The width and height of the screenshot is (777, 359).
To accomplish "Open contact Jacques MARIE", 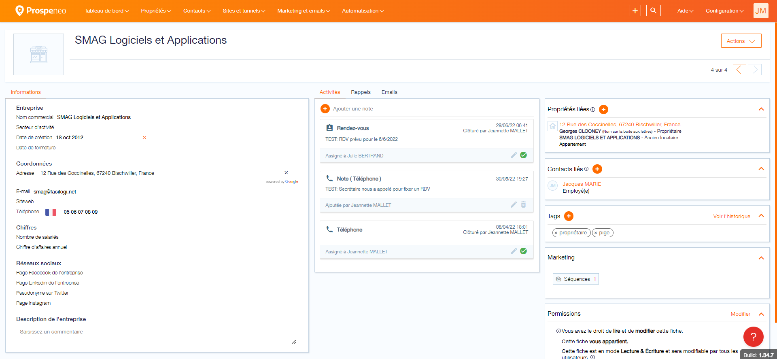I will 582,184.
